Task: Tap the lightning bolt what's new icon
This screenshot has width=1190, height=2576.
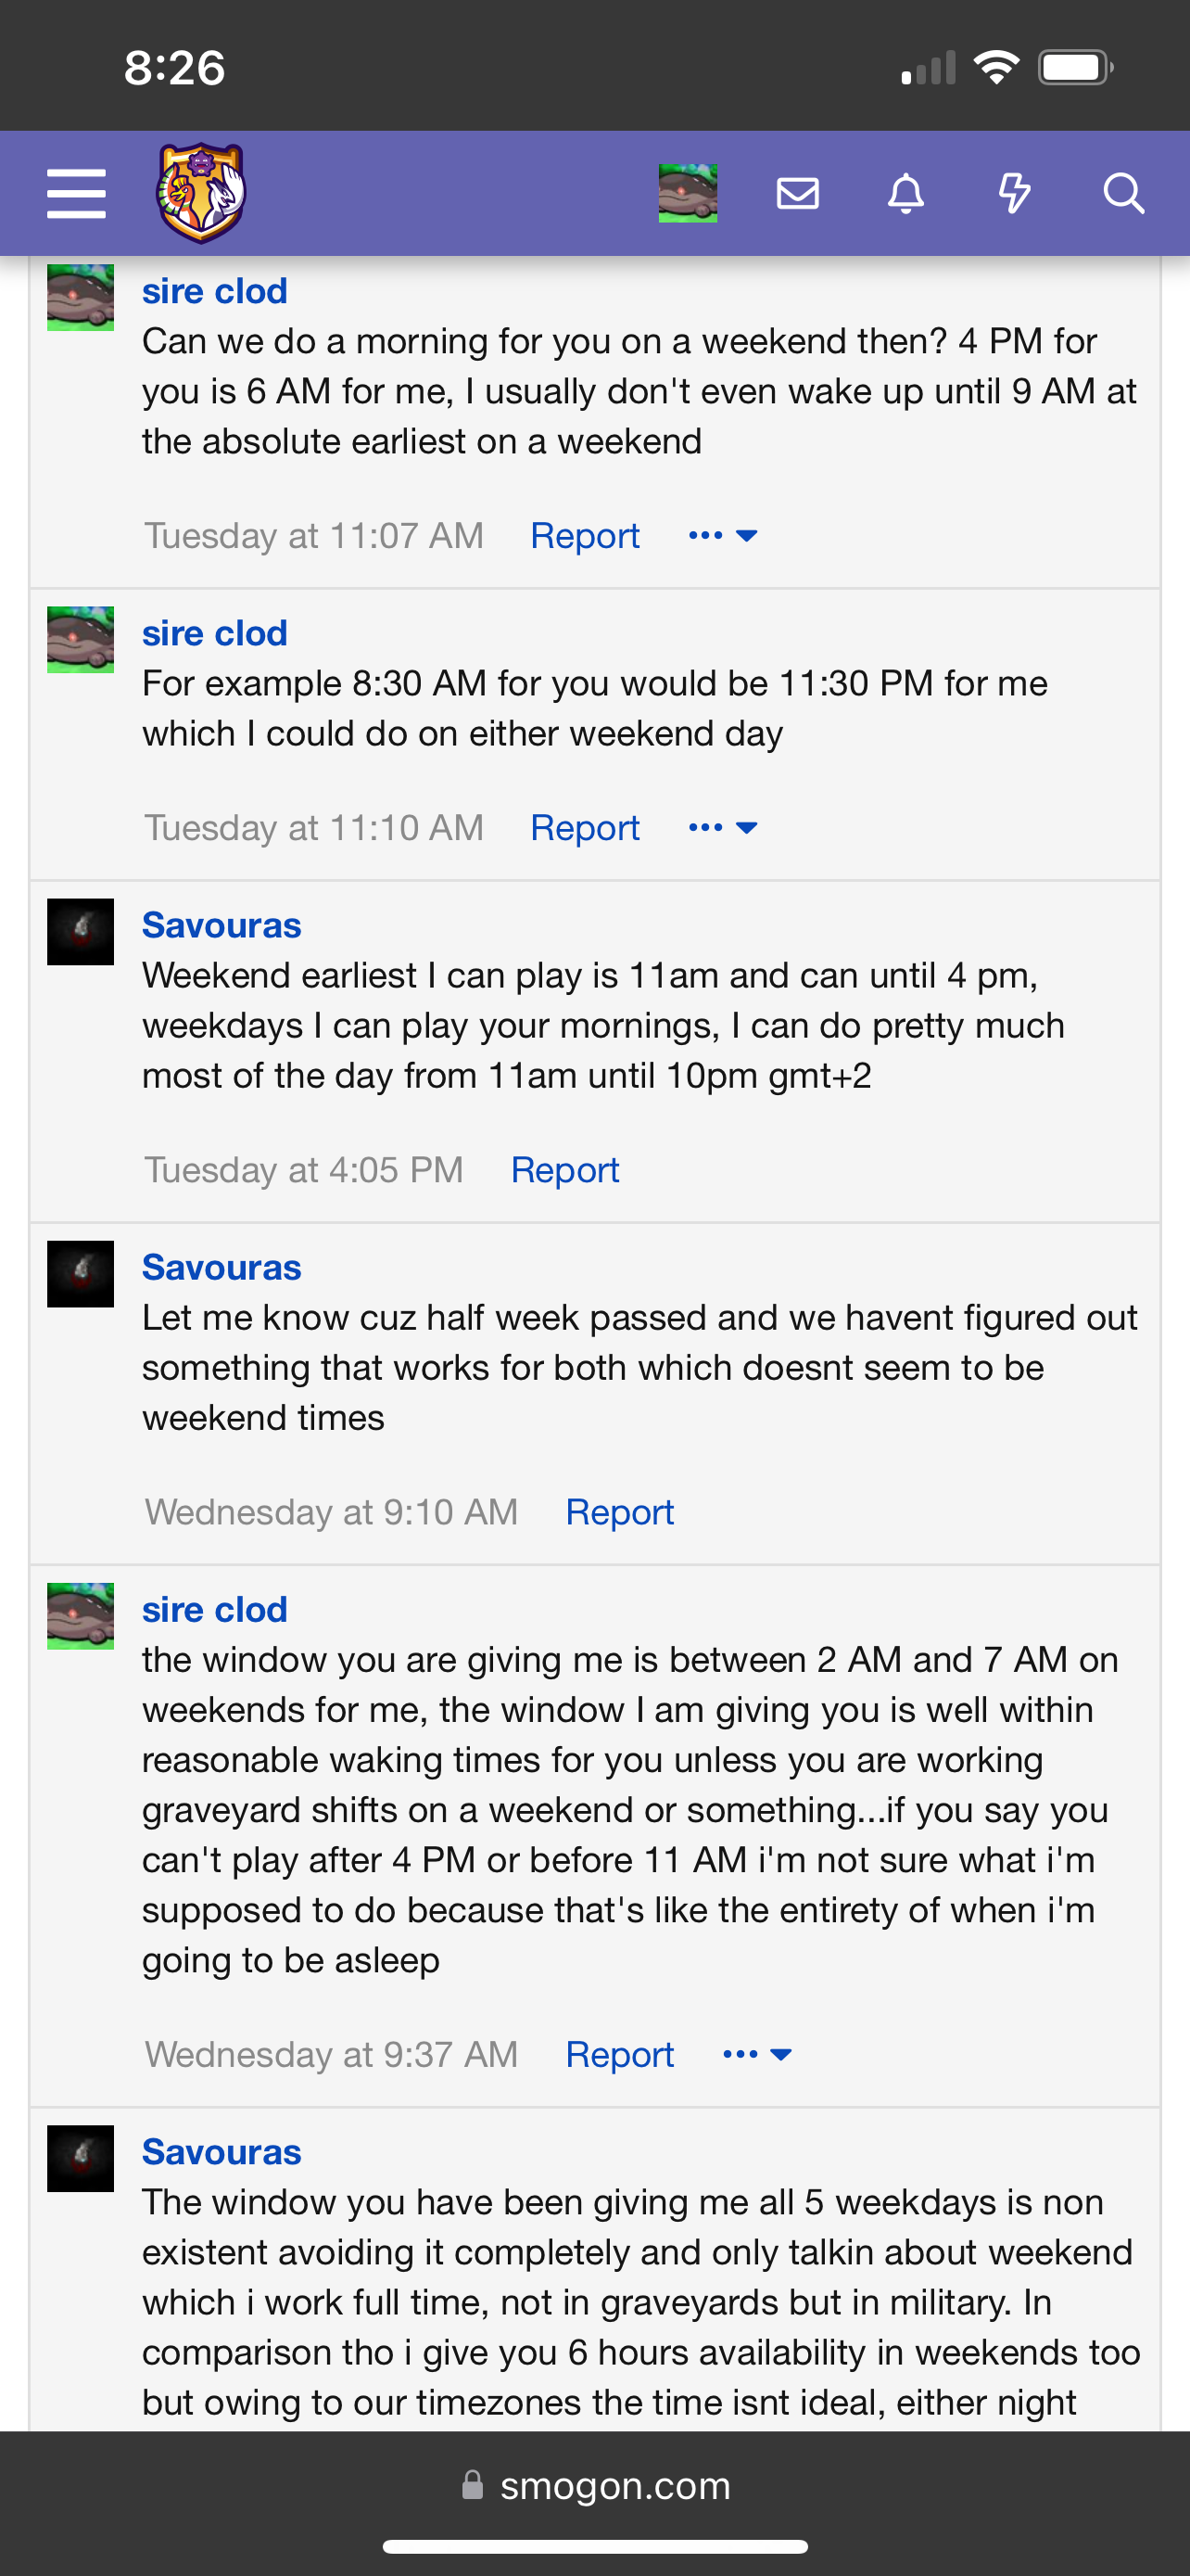Action: click(x=1015, y=193)
